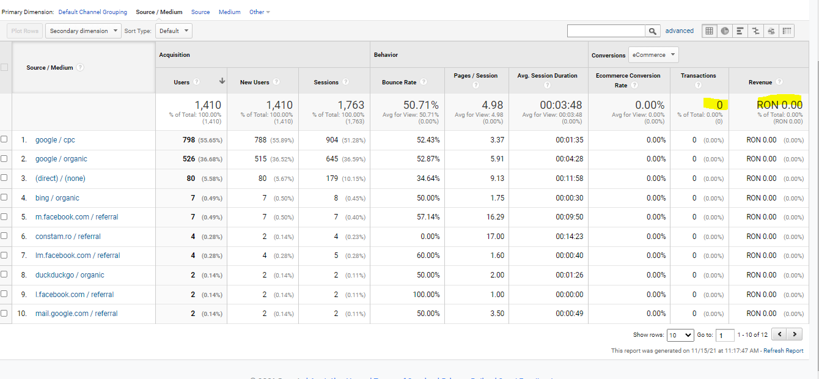Open help icon under Pages / Session header
Image resolution: width=819 pixels, height=379 pixels.
[476, 86]
